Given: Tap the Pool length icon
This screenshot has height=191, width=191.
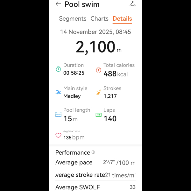Looking at the screenshot, I should click(x=58, y=115).
